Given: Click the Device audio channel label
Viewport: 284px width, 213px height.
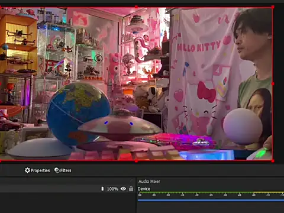Looking at the screenshot, I should coord(144,189).
